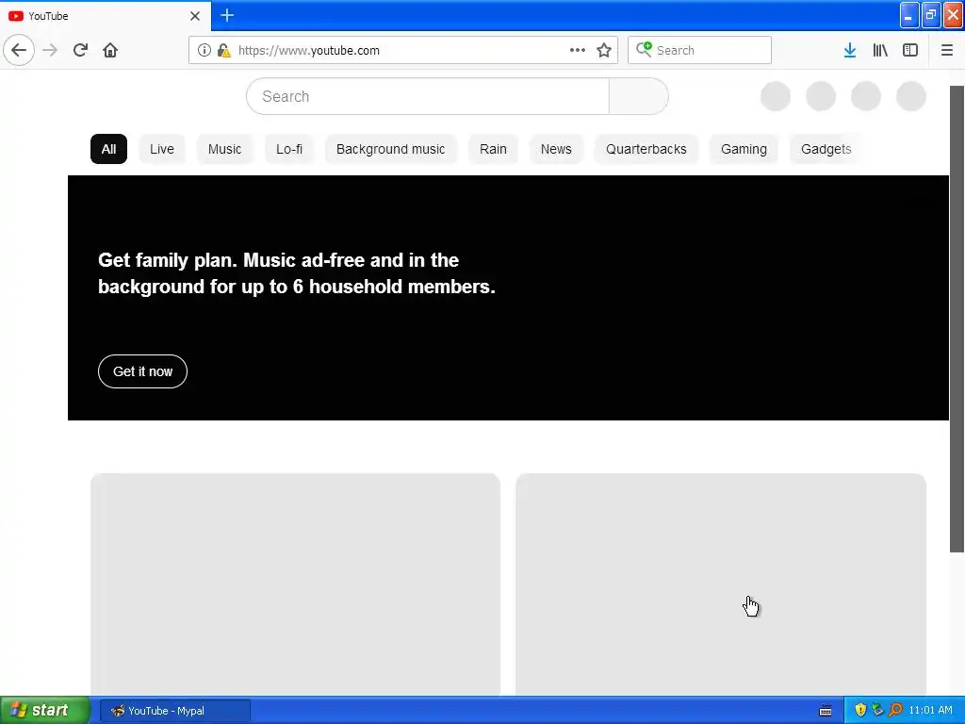Select the News filter chip

[556, 149]
